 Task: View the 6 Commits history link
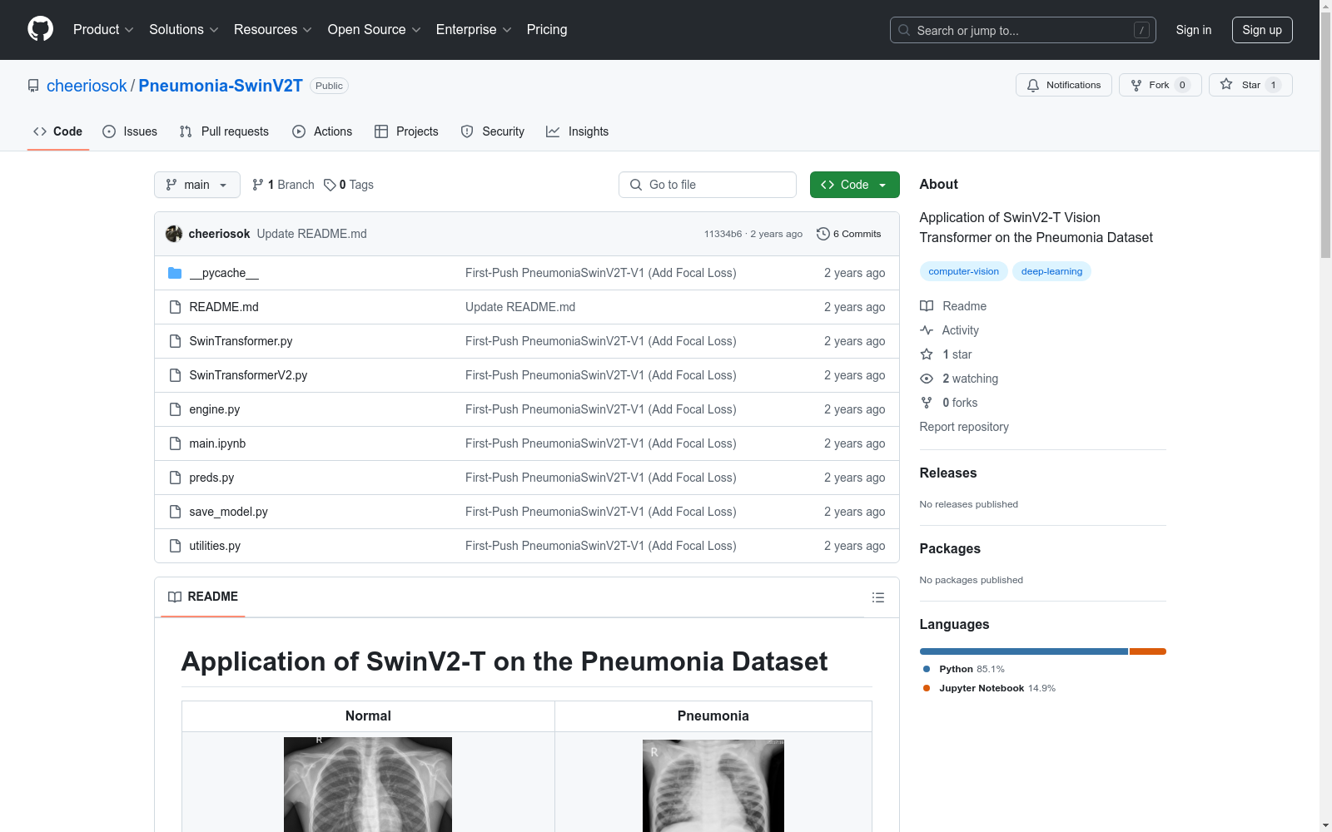point(849,234)
